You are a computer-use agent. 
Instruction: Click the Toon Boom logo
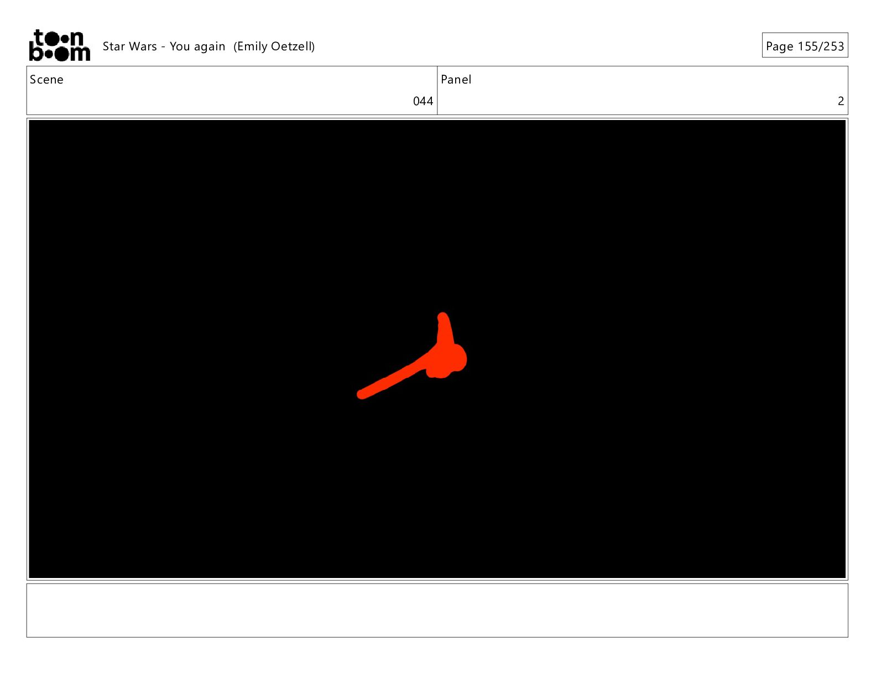60,45
